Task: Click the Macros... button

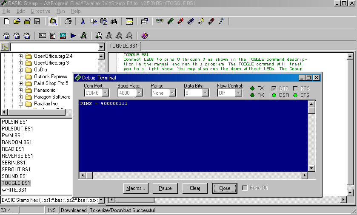Action: [136, 188]
